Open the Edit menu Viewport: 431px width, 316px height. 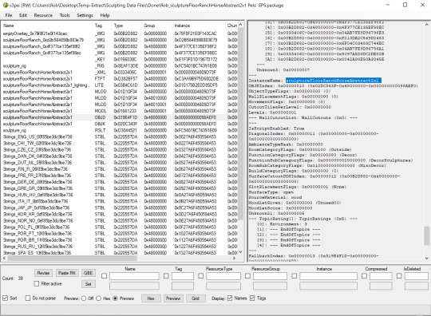23,15
